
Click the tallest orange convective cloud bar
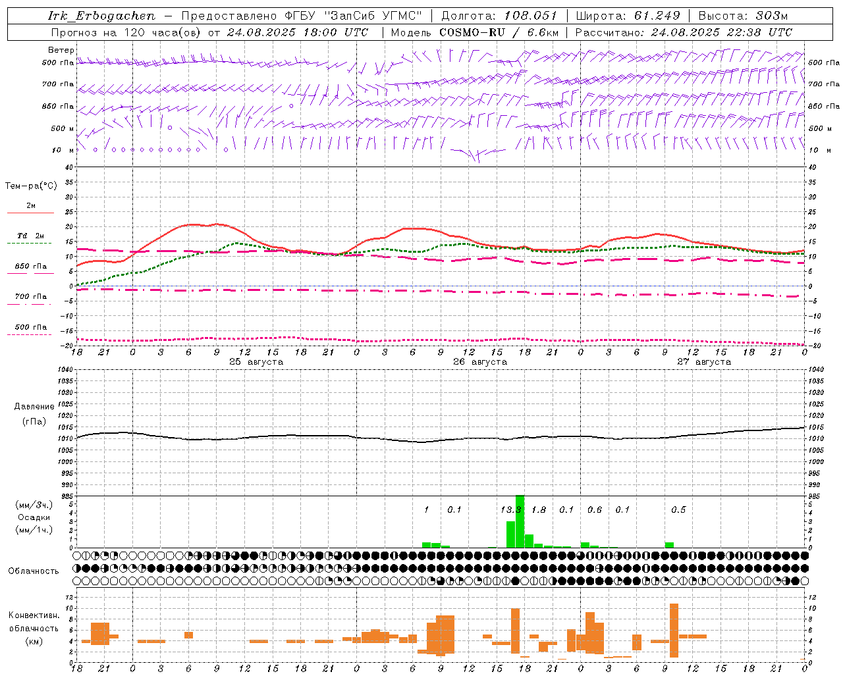click(x=674, y=631)
